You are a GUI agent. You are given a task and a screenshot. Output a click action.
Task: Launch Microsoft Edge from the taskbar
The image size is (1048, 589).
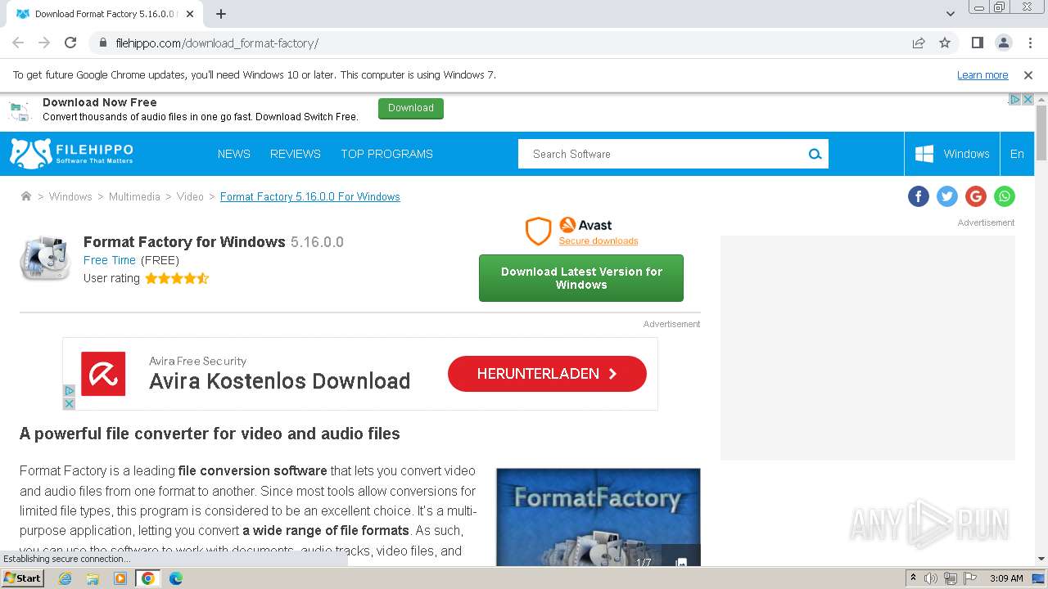pyautogui.click(x=176, y=578)
